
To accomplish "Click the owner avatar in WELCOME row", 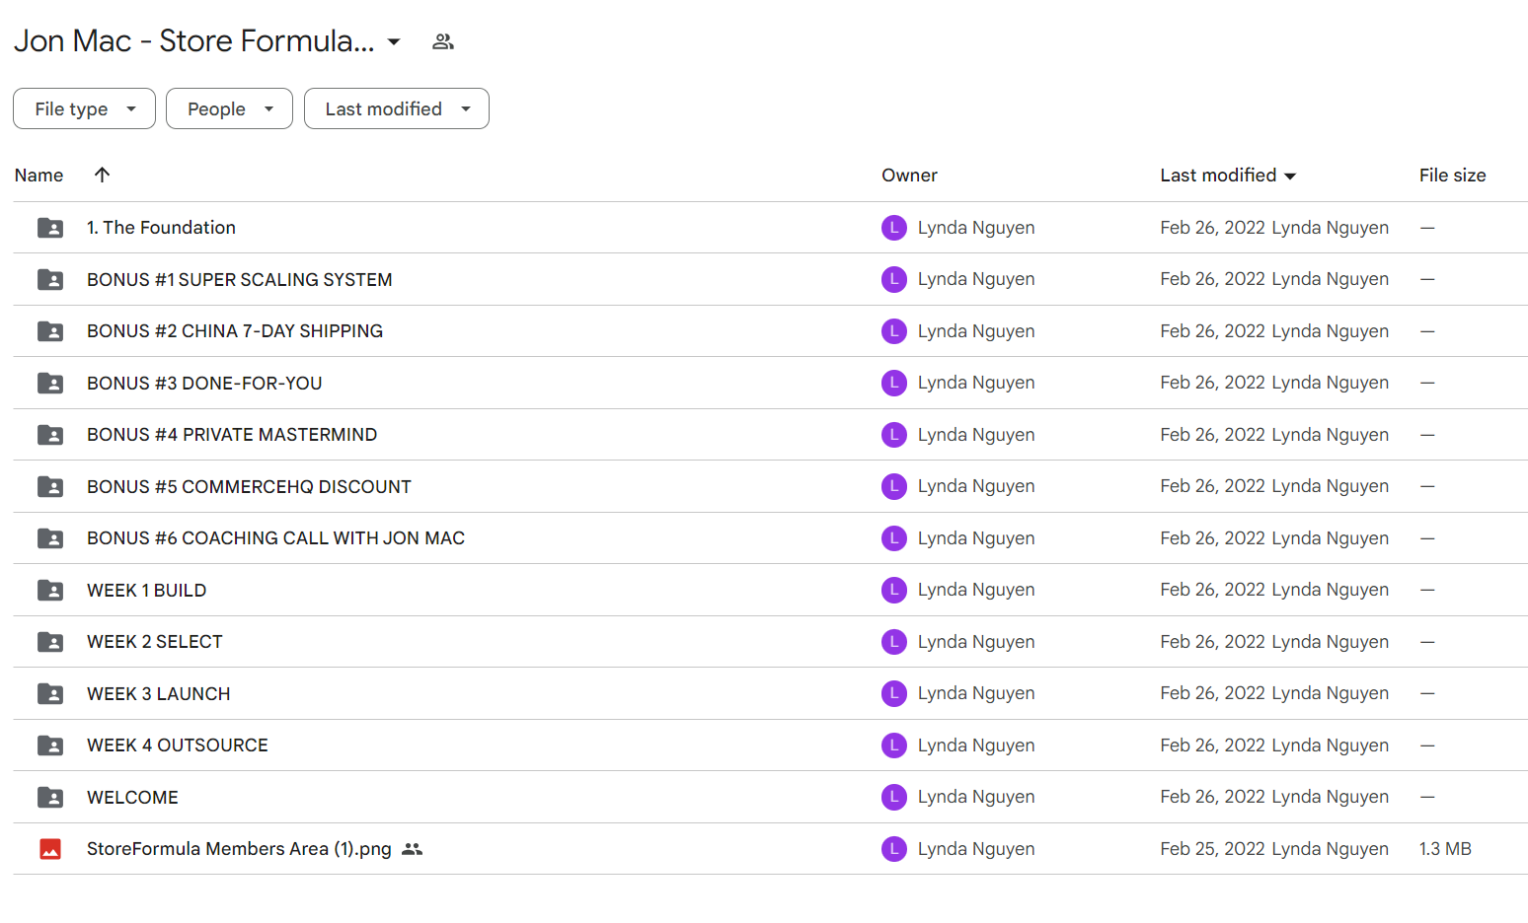I will (894, 797).
